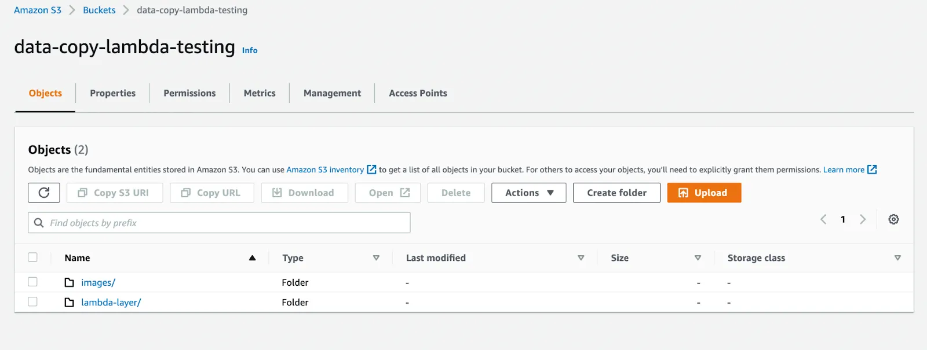Sort by Type column arrow
927x350 pixels.
pyautogui.click(x=376, y=258)
